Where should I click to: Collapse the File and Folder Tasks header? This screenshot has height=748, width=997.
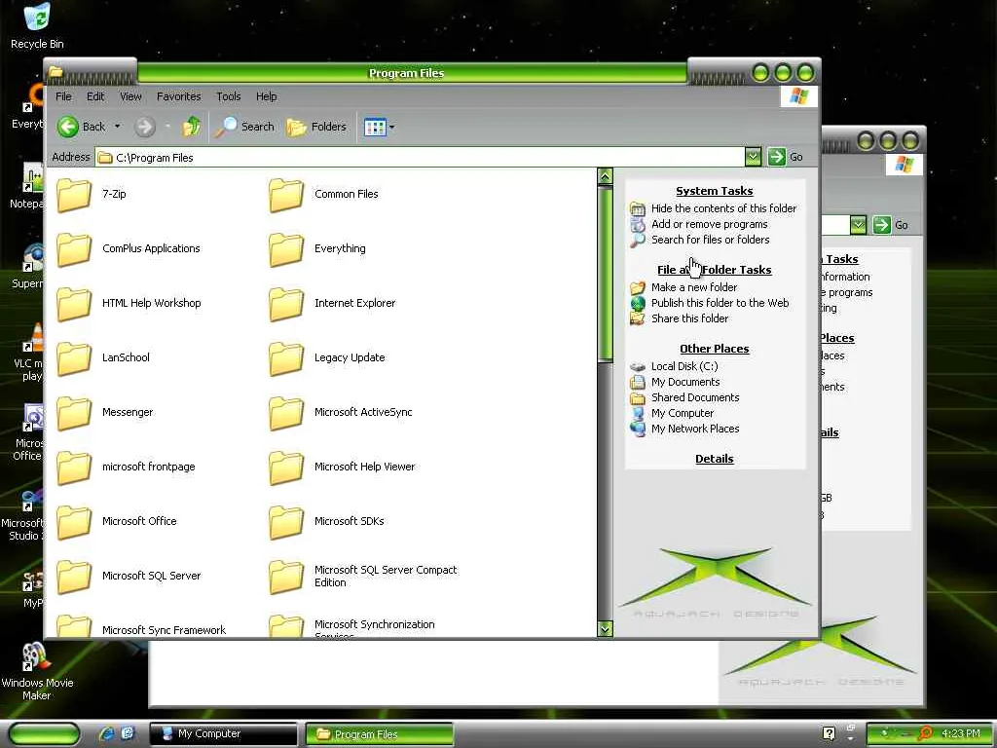[714, 270]
